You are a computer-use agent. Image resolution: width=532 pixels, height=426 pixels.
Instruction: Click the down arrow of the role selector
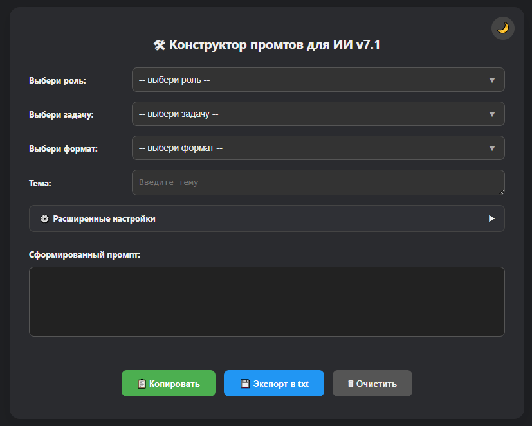pos(492,80)
